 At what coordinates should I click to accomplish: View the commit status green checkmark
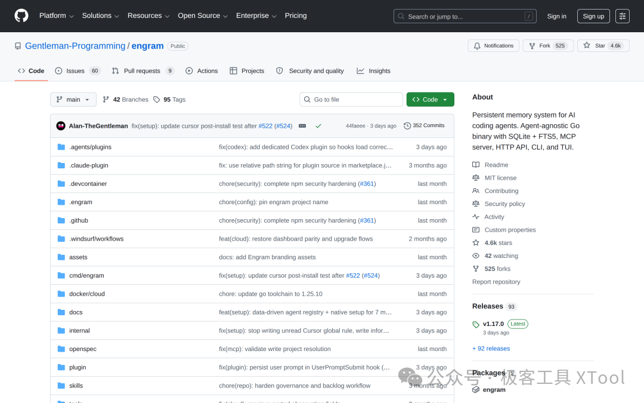(x=318, y=126)
